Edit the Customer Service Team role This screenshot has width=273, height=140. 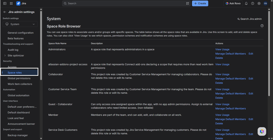pyautogui.click(x=251, y=94)
